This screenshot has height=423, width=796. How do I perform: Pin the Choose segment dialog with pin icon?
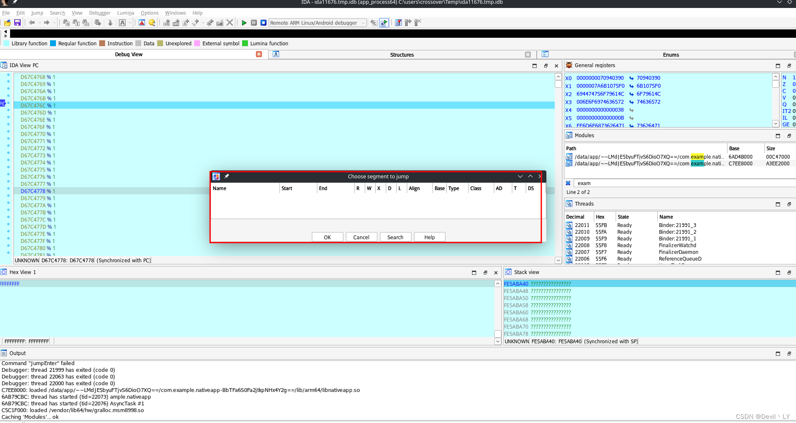227,176
